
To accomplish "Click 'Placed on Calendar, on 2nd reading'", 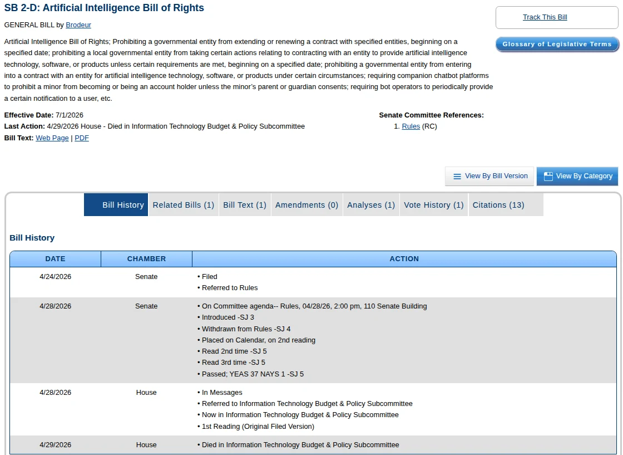I will (258, 340).
